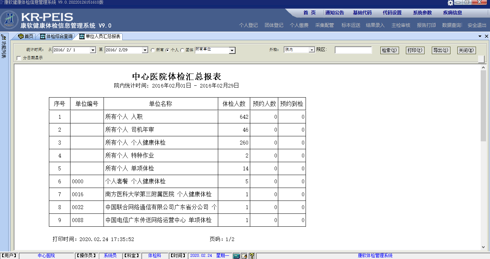Click the KR-PEIS logo emblem

[x=10, y=20]
